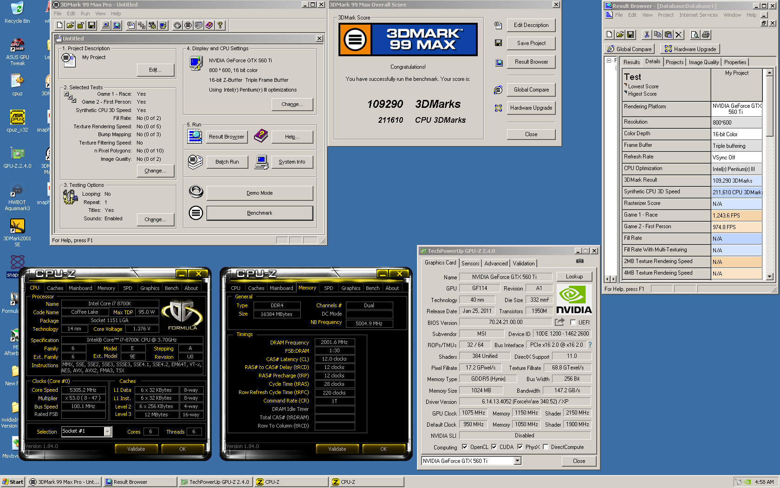Click Change button under Display and CPU Settings
The image size is (780, 488).
coord(292,104)
